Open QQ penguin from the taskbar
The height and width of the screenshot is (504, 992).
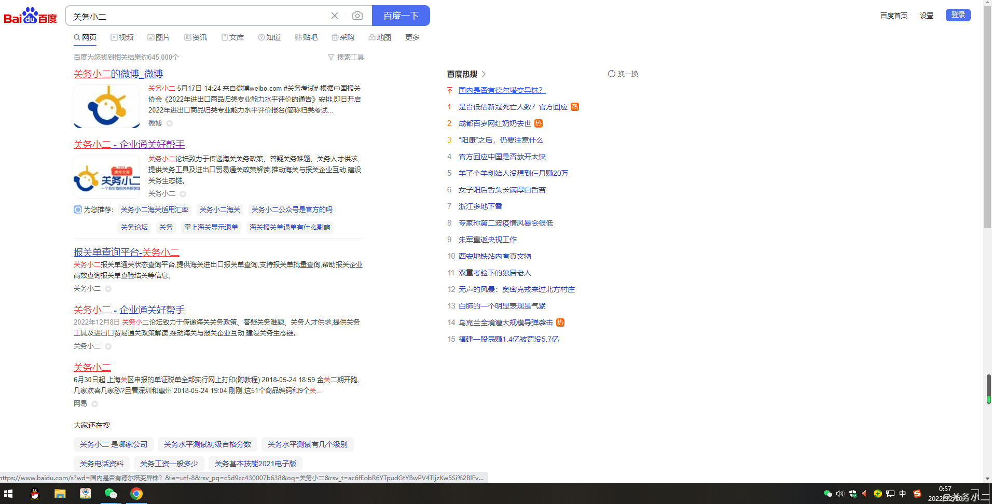tap(35, 494)
